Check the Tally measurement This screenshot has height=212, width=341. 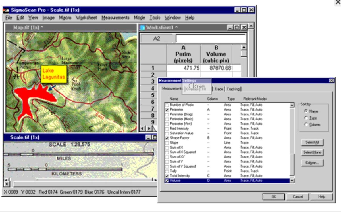(x=167, y=171)
